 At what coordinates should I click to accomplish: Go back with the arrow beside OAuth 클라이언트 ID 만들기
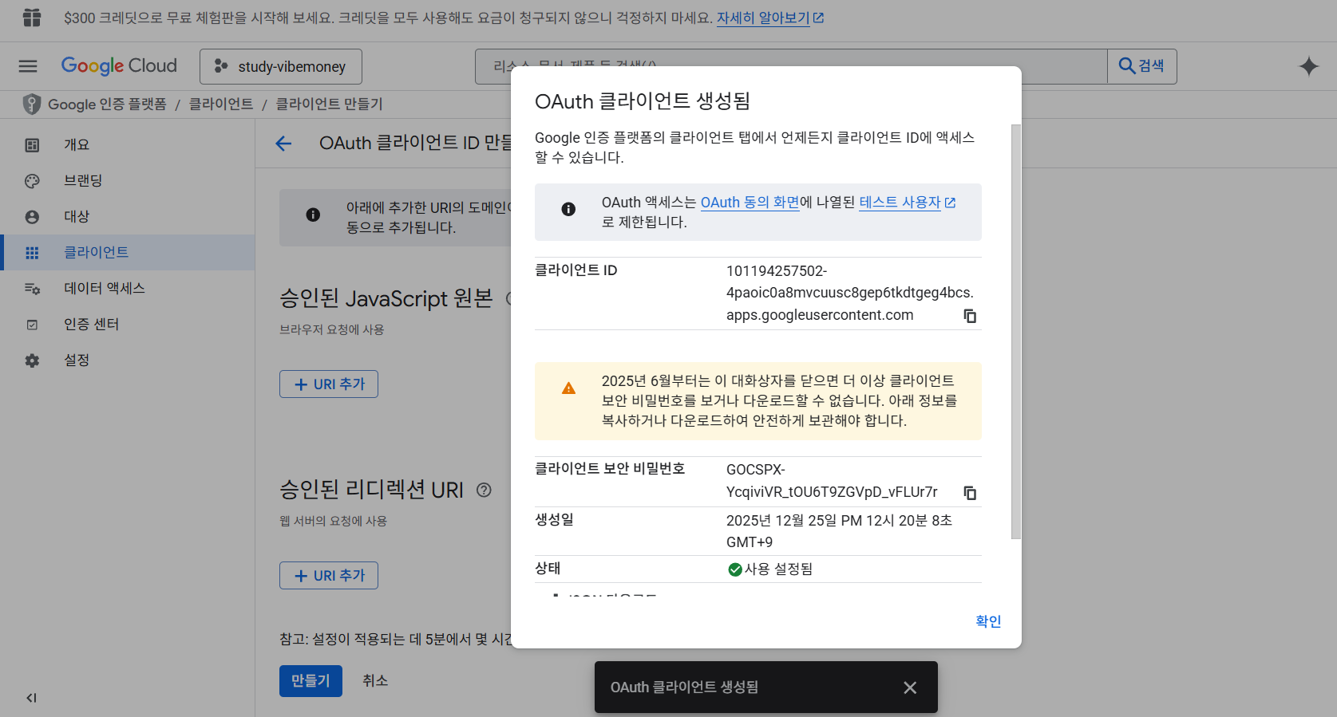(283, 144)
